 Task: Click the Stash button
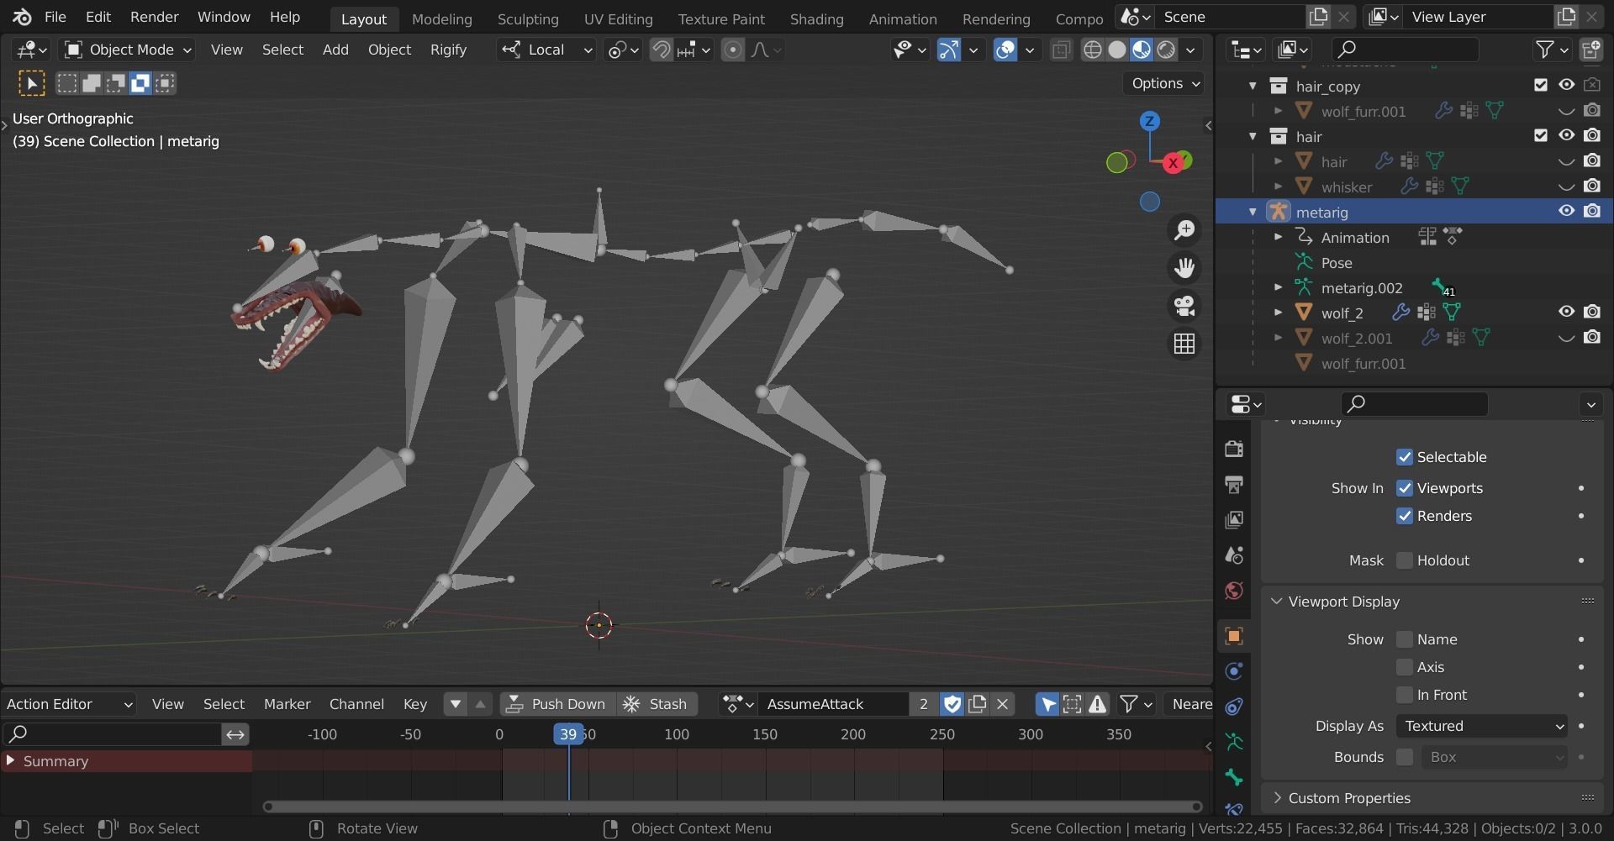click(657, 704)
